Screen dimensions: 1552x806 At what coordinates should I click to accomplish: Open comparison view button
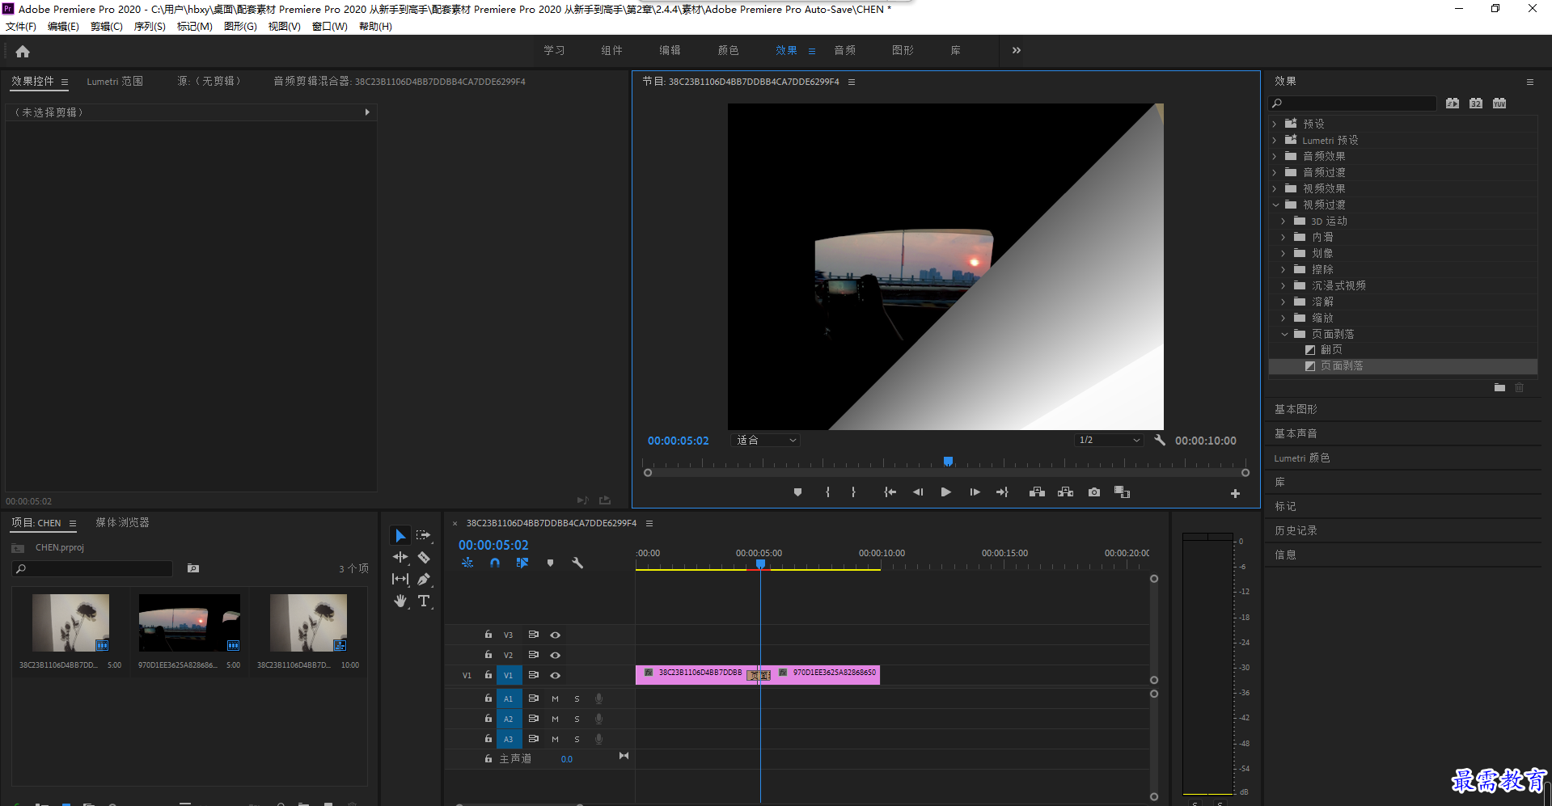click(x=1122, y=492)
